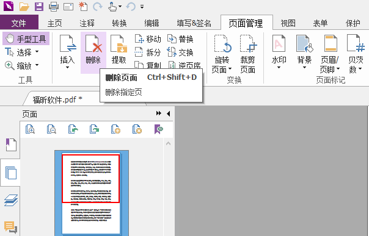This screenshot has width=369, height=236.
Task: Create new PDF with the starred page icon
Action: [83, 6]
